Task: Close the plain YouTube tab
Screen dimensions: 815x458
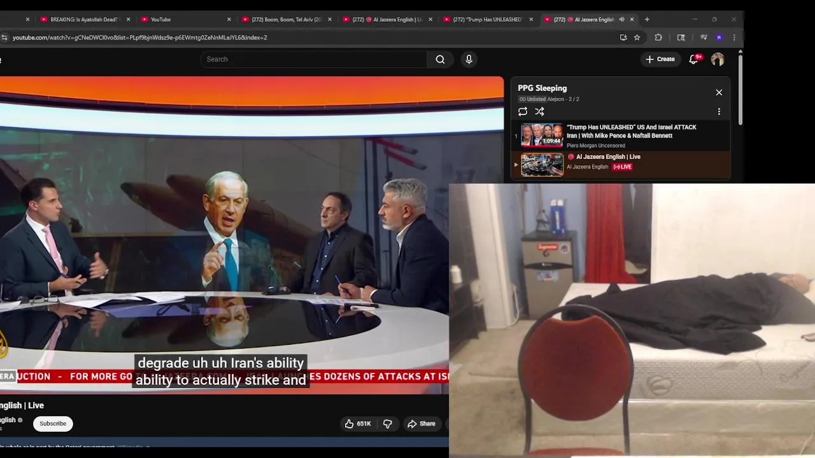Action: click(229, 19)
